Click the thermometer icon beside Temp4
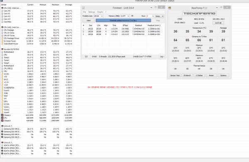This screenshot has width=249, height=162. point(2,60)
